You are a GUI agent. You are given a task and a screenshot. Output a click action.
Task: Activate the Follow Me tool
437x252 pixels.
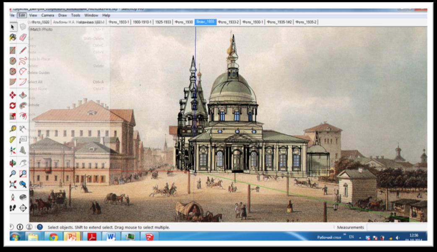(23, 106)
